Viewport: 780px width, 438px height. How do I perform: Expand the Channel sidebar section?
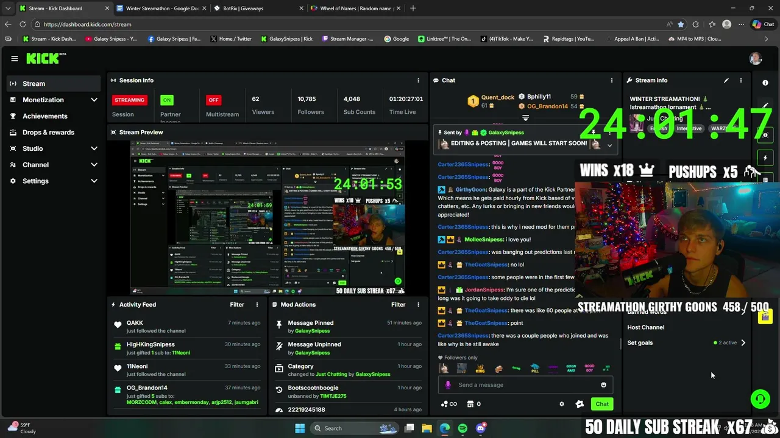click(x=94, y=165)
